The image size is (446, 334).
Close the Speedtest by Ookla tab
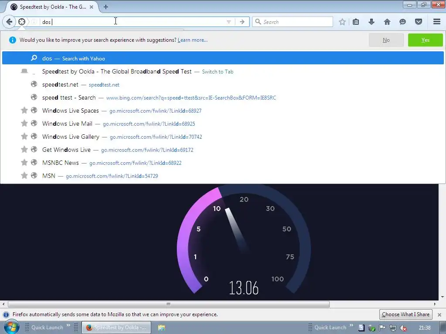coord(91,7)
